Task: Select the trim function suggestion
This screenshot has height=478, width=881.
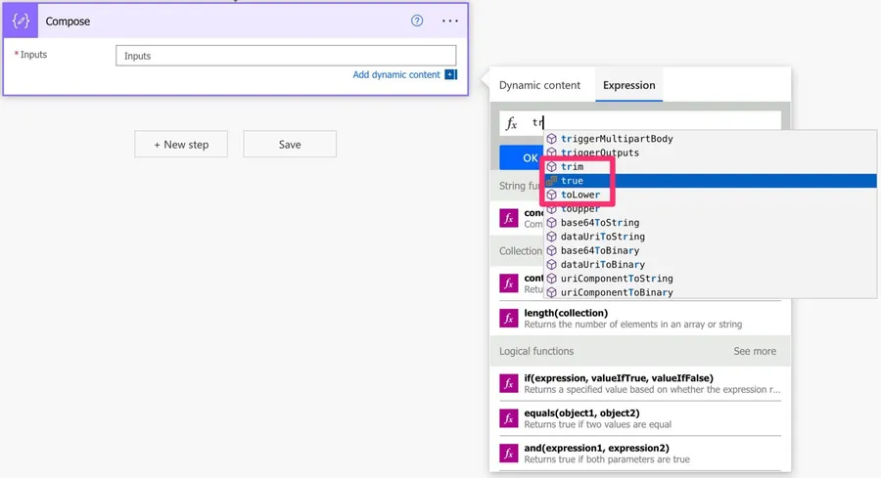Action: (572, 167)
